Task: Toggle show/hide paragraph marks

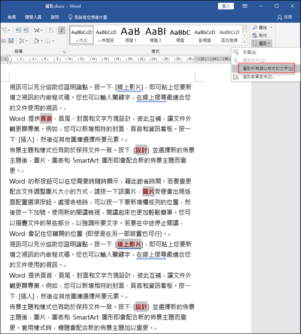Action: pyautogui.click(x=62, y=30)
